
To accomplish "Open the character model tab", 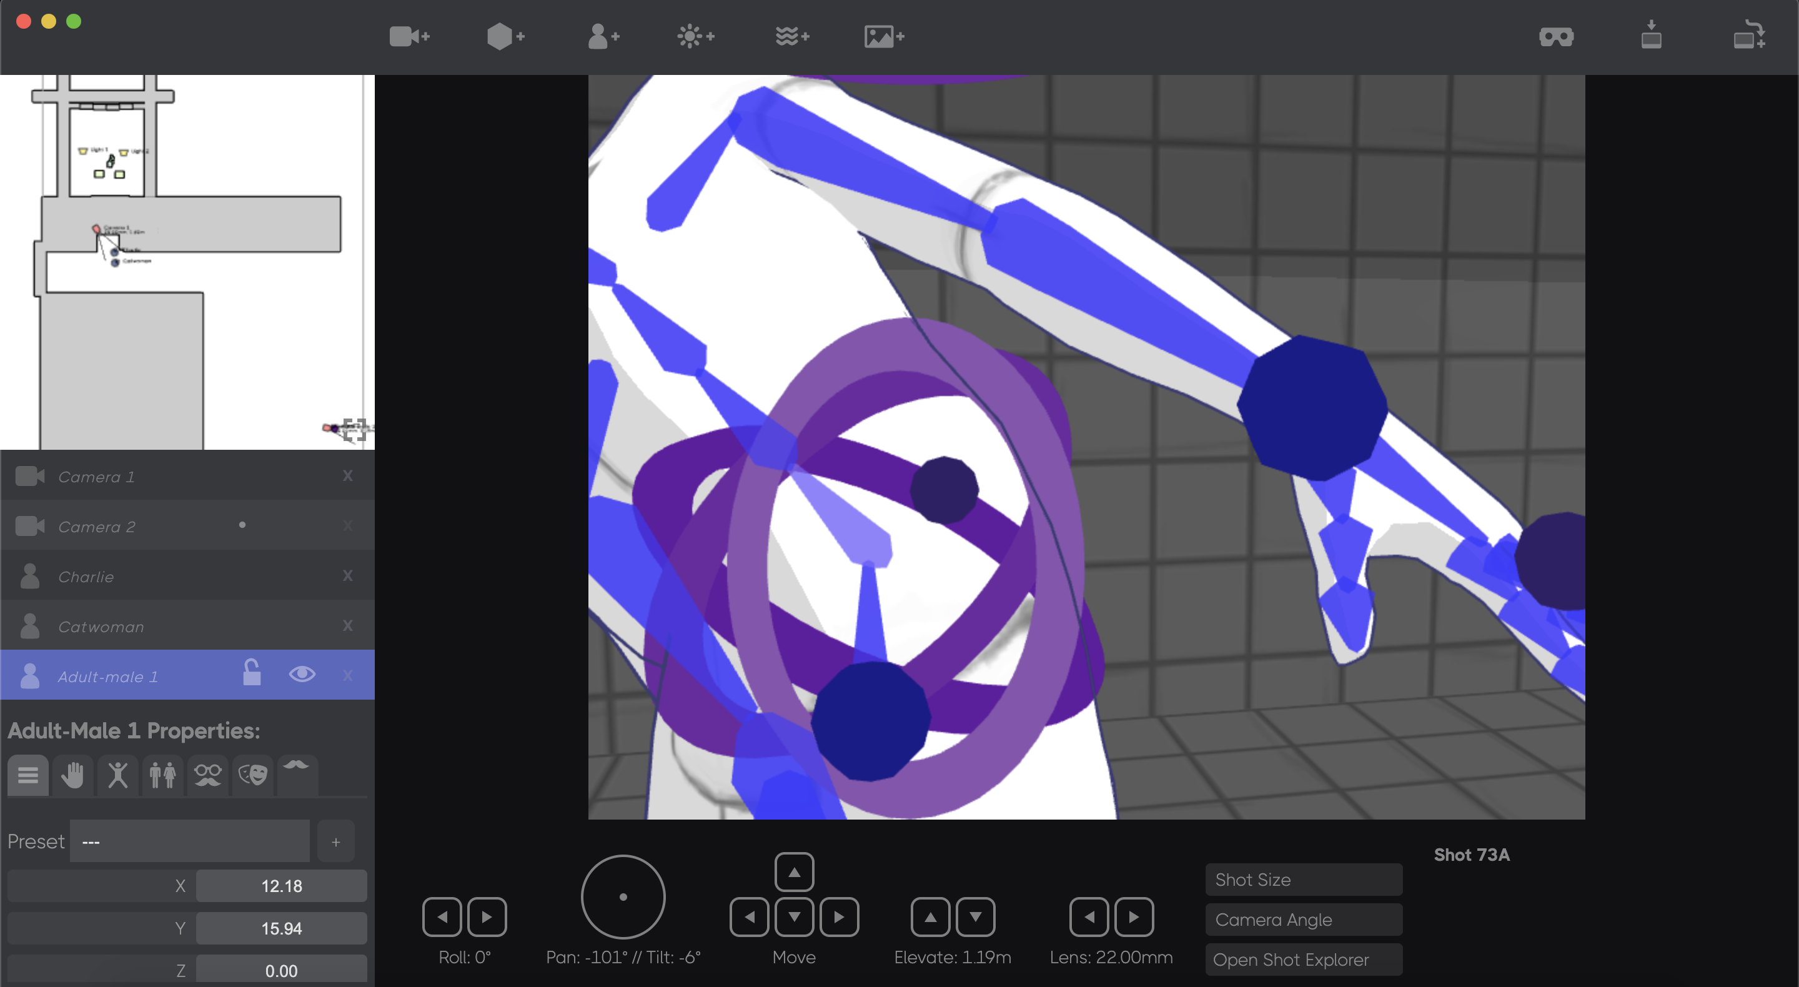I will click(x=162, y=775).
